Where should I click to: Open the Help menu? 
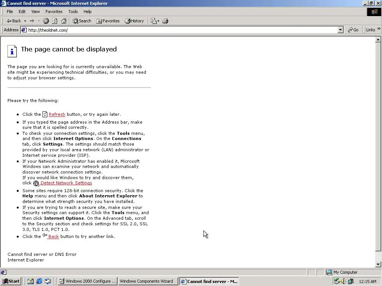pyautogui.click(x=87, y=12)
